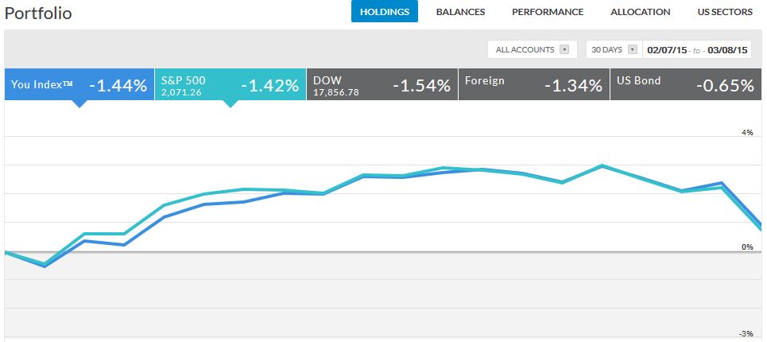Click the 4% axis label on chart
767x342 pixels.
tap(746, 133)
